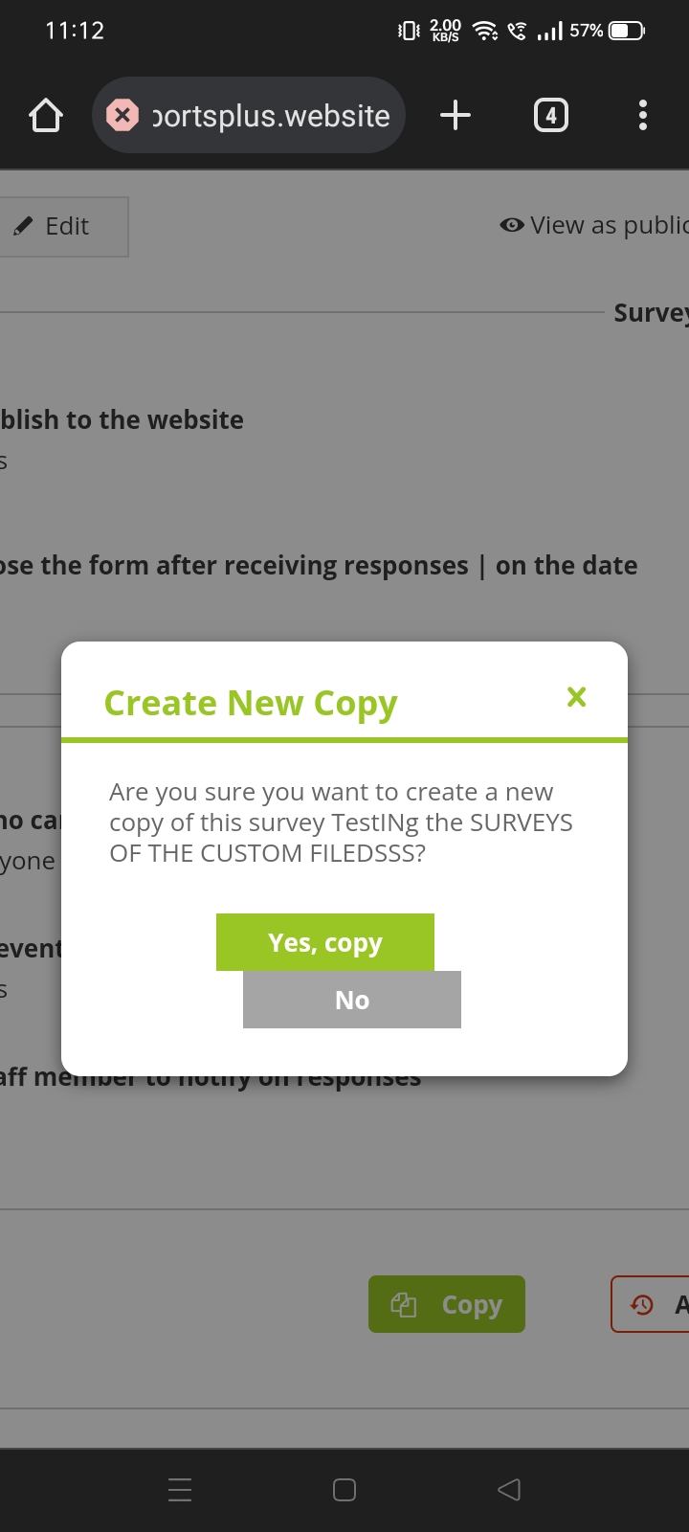Tap the Android back triangle
689x1532 pixels.
(x=509, y=1490)
